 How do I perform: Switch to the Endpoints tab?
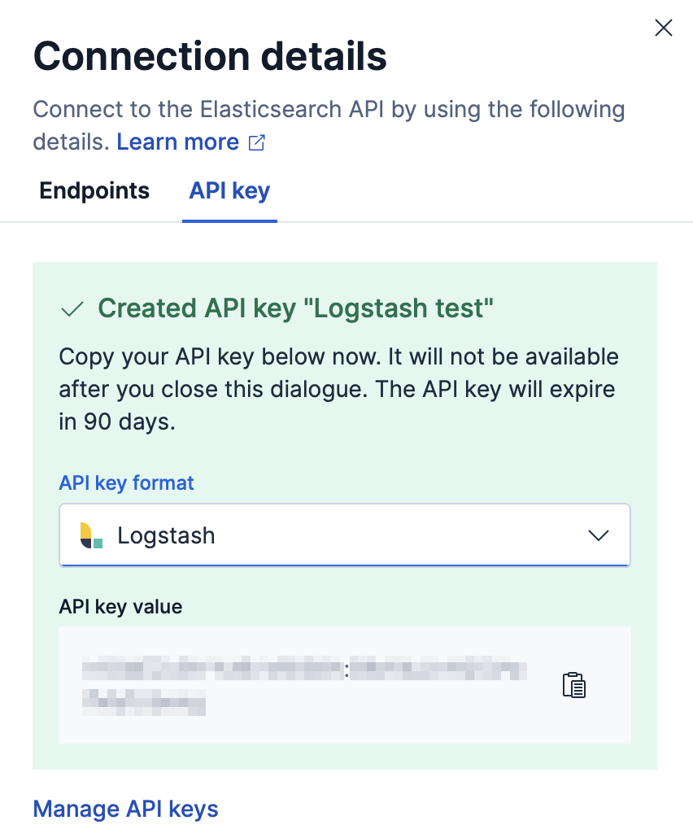point(94,190)
